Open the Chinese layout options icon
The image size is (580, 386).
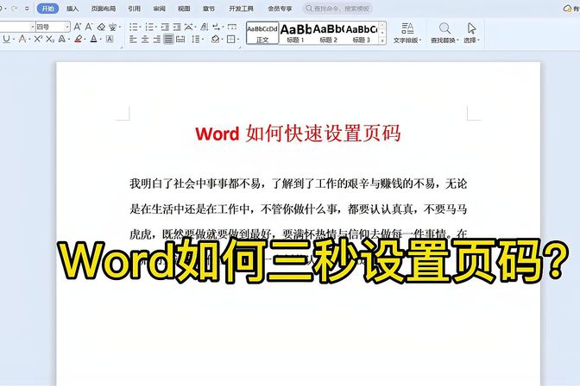point(188,27)
